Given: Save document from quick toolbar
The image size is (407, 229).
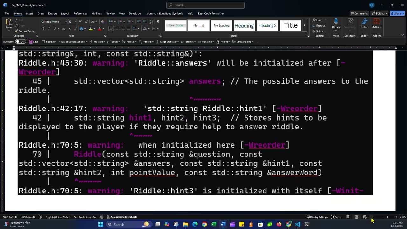Looking at the screenshot, I should coord(33,42).
